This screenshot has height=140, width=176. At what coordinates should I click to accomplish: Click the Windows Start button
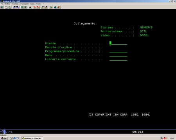pyautogui.click(x=4, y=138)
